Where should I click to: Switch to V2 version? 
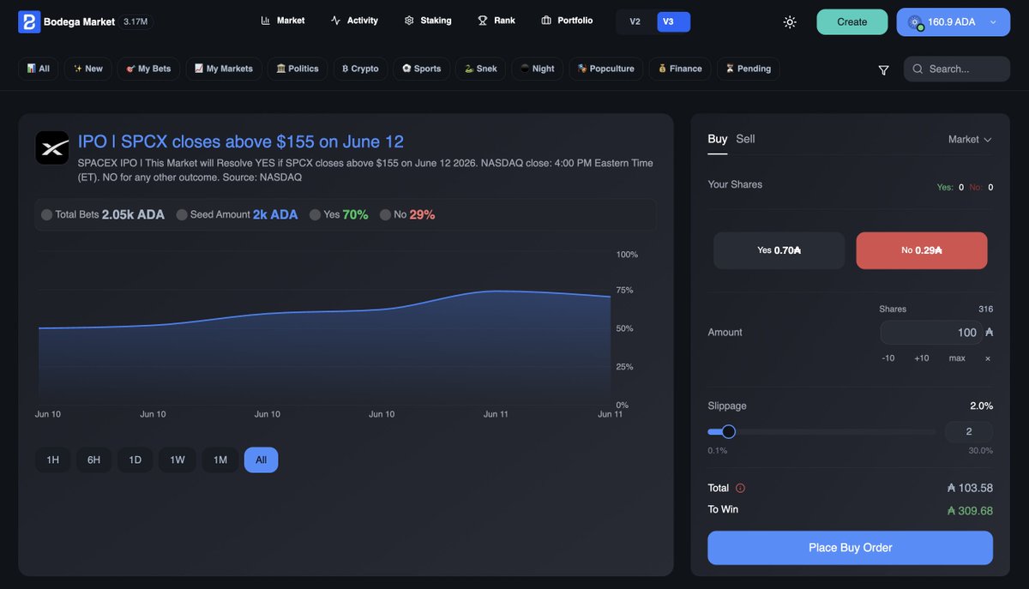coord(635,21)
